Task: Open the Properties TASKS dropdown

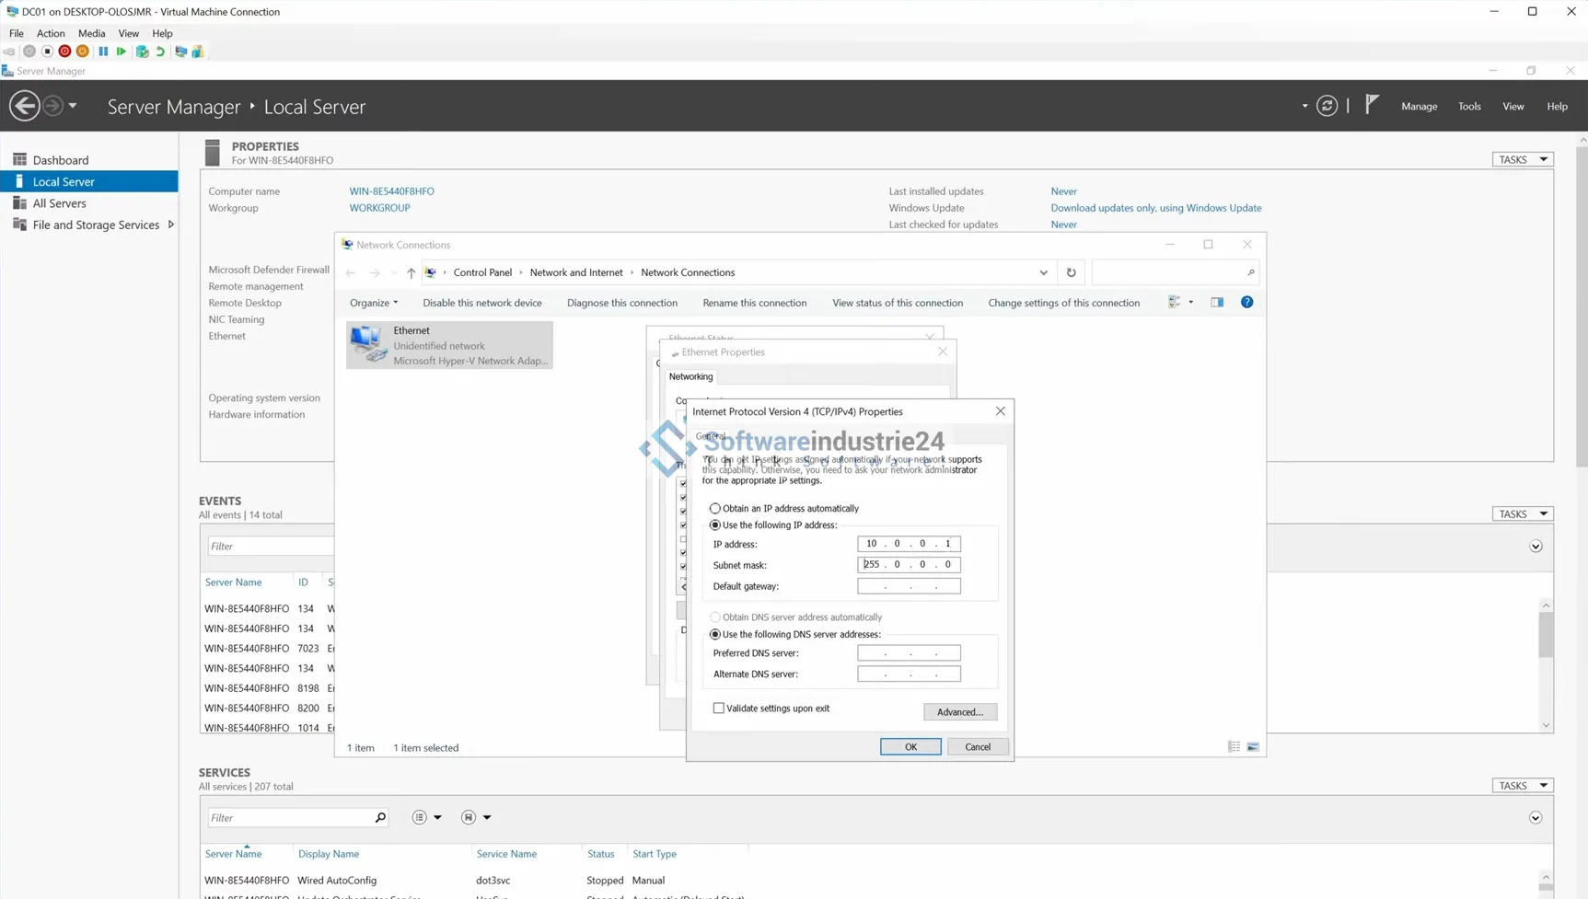Action: [x=1522, y=160]
